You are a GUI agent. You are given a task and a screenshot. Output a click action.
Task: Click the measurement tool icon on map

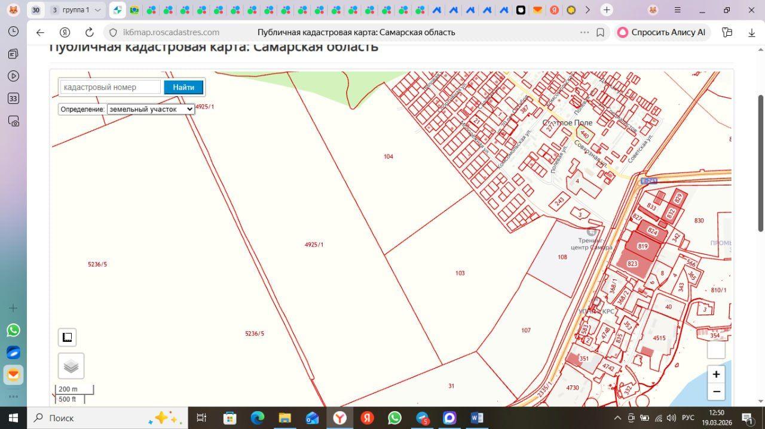pyautogui.click(x=68, y=337)
